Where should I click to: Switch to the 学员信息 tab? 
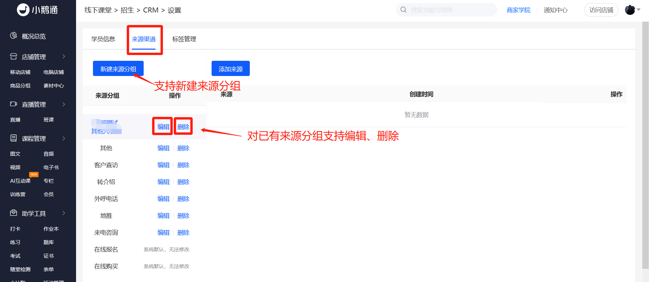(x=103, y=39)
